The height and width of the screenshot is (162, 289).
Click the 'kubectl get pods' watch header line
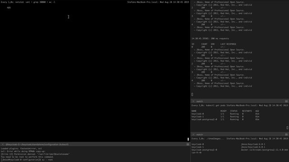[240, 105]
